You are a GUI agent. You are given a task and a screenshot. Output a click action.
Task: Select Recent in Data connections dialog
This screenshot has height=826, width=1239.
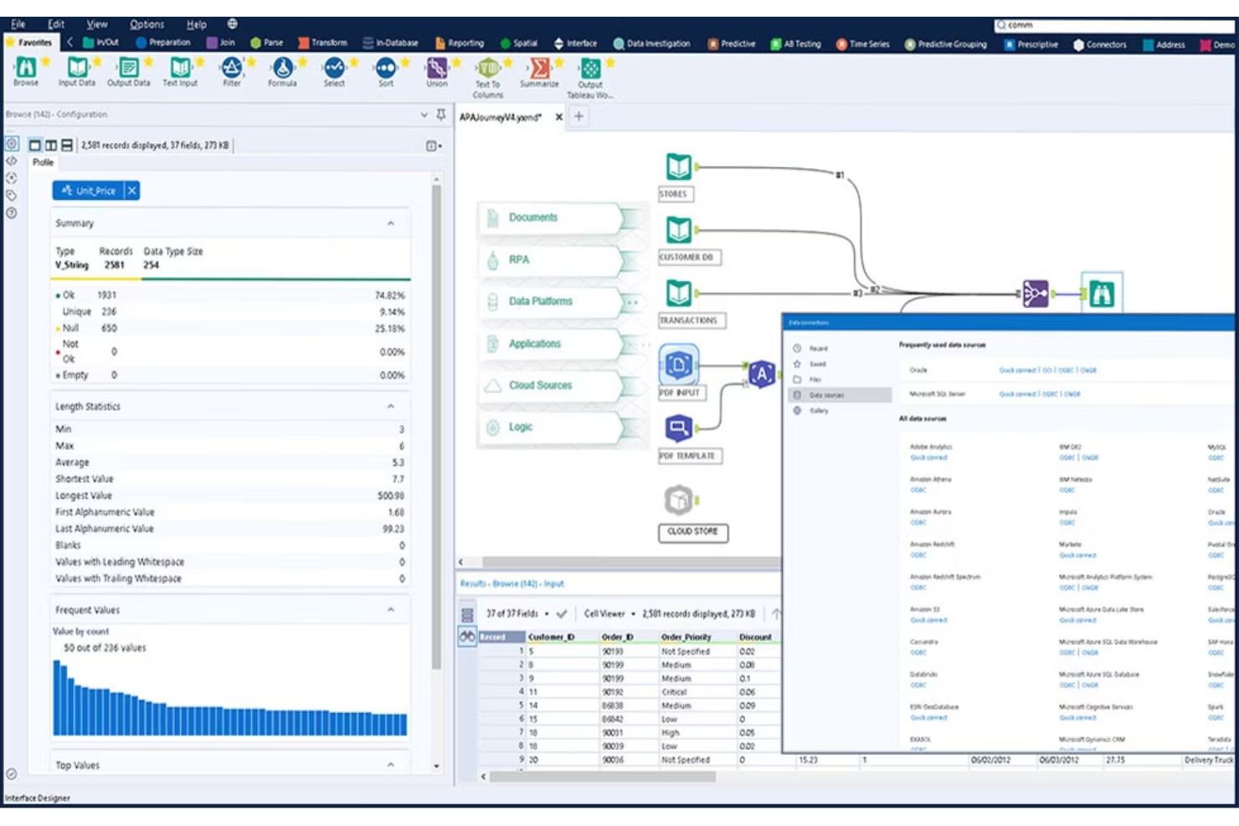pyautogui.click(x=818, y=348)
